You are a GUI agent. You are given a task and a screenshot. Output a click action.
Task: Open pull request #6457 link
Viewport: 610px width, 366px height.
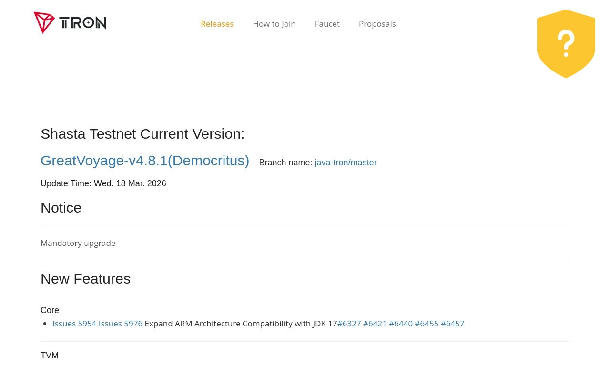453,324
